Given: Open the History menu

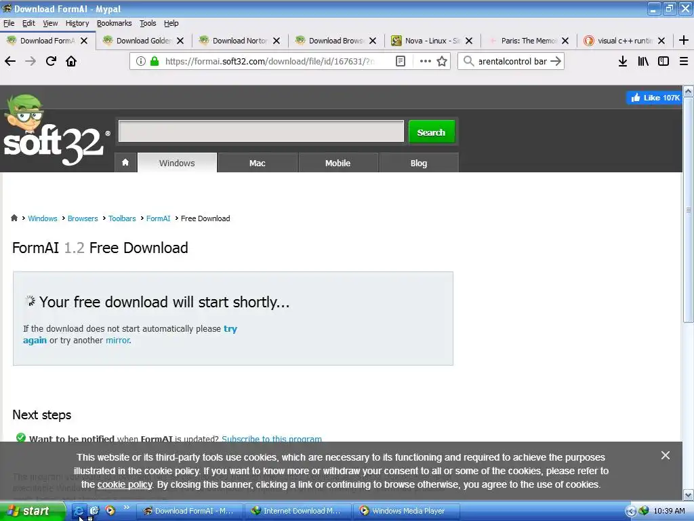Looking at the screenshot, I should pyautogui.click(x=77, y=23).
